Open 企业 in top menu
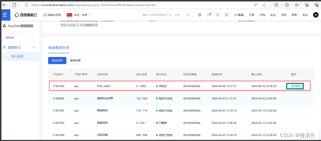 tap(273, 15)
